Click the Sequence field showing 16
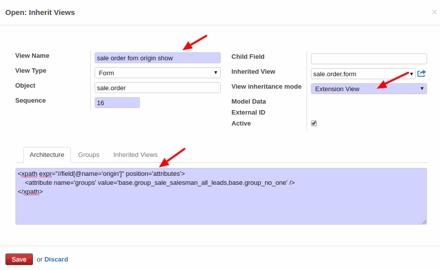The width and height of the screenshot is (440, 270). [117, 103]
